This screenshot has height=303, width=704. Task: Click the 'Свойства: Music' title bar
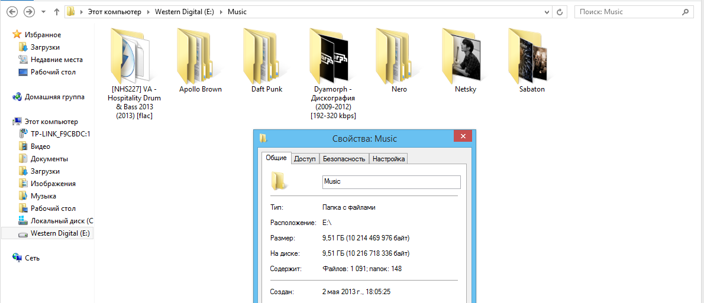pyautogui.click(x=364, y=138)
